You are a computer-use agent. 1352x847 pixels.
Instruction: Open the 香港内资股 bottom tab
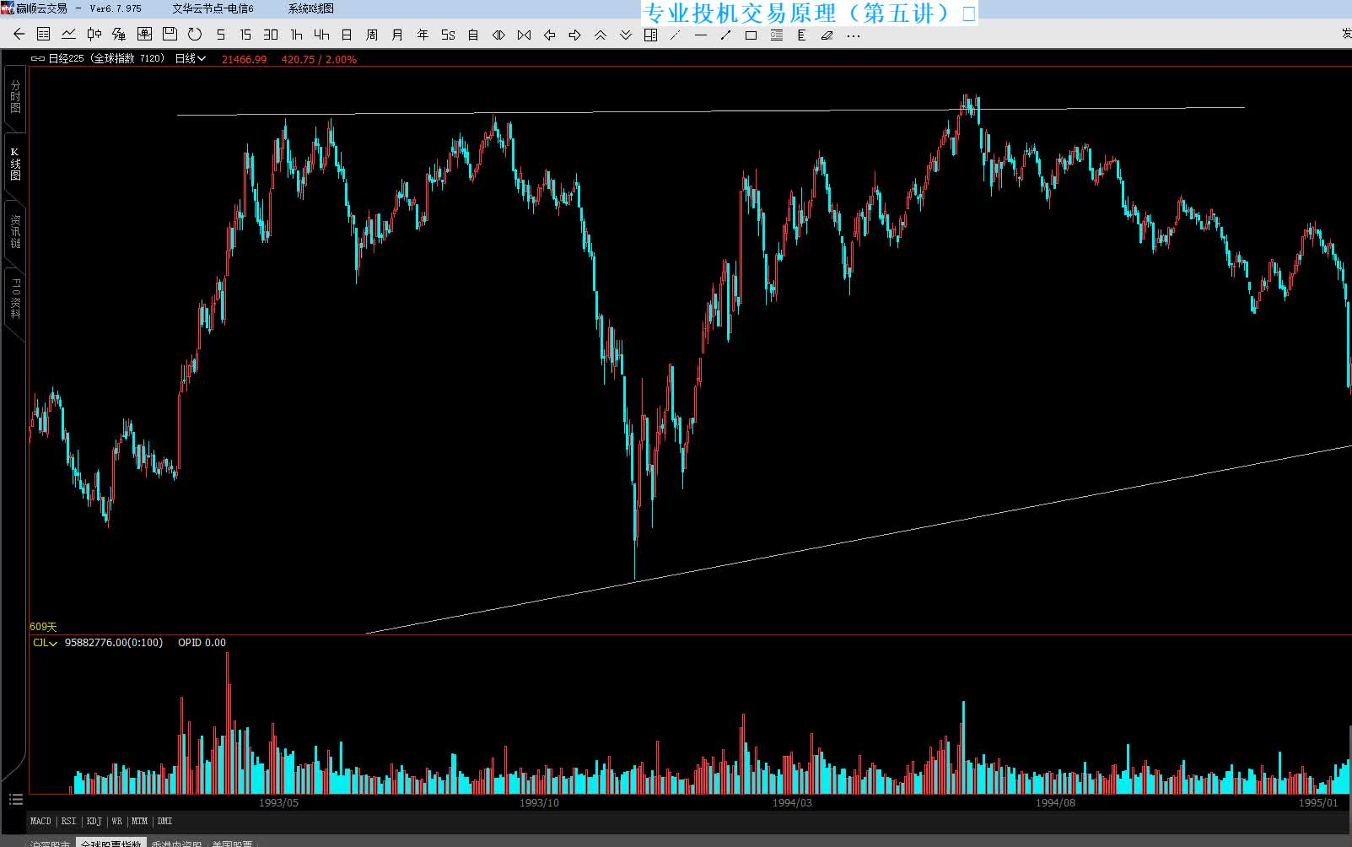click(176, 843)
